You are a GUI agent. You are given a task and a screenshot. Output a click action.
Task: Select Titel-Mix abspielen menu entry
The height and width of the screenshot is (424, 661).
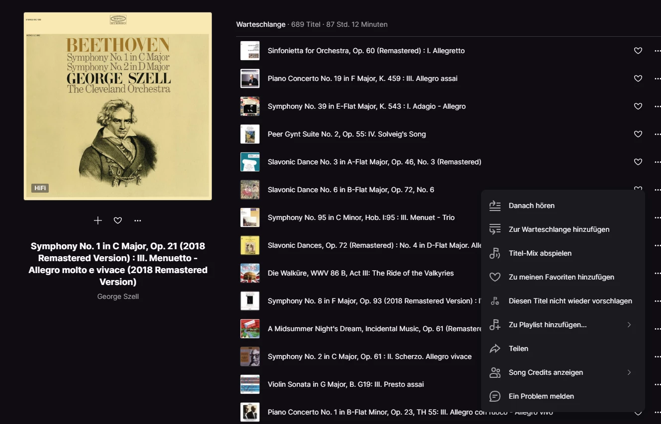point(563,253)
